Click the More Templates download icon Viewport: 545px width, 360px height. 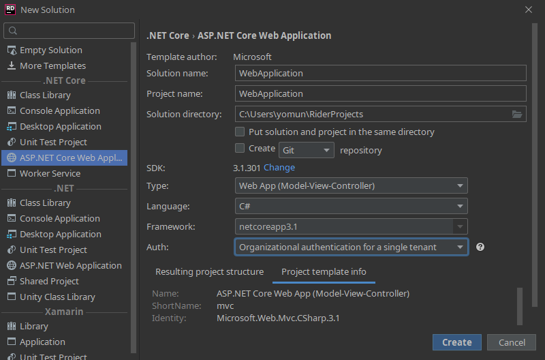12,65
